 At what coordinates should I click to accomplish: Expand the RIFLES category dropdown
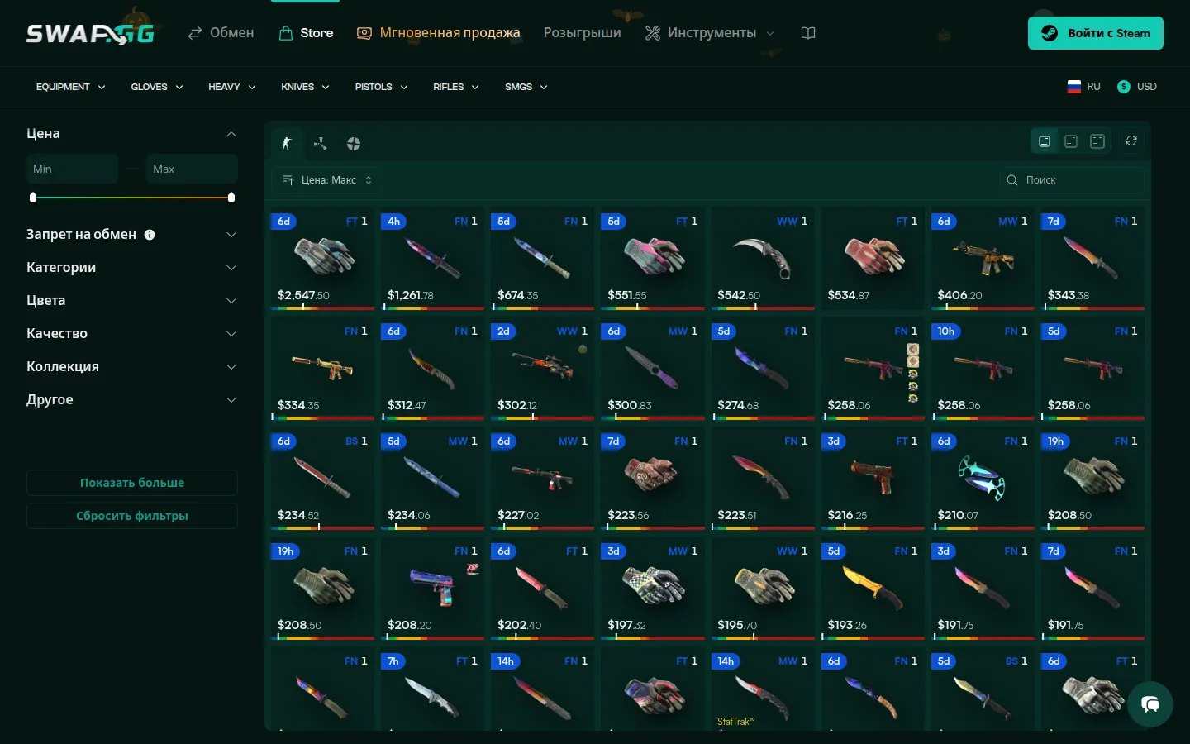click(x=456, y=87)
